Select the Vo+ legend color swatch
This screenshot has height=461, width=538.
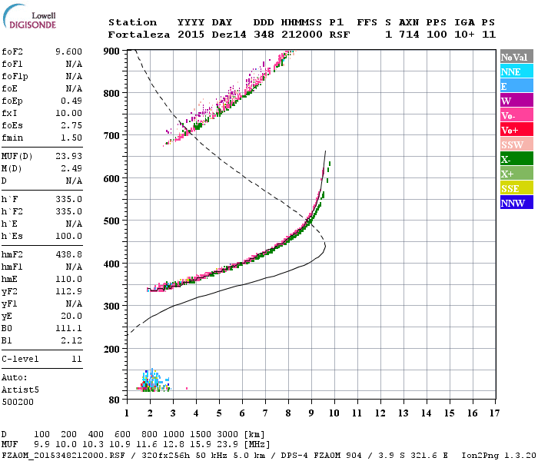(516, 130)
